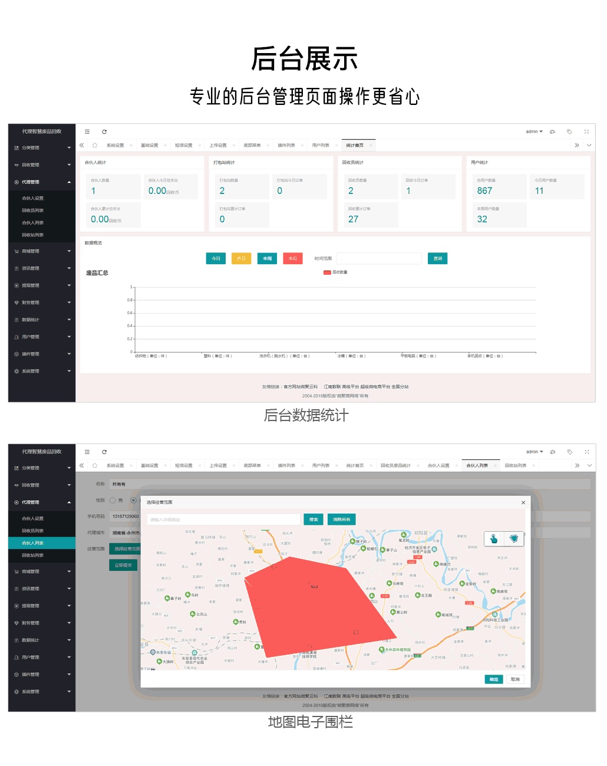
Task: Open admin dropdown on the statistics dashboard
Action: [534, 132]
